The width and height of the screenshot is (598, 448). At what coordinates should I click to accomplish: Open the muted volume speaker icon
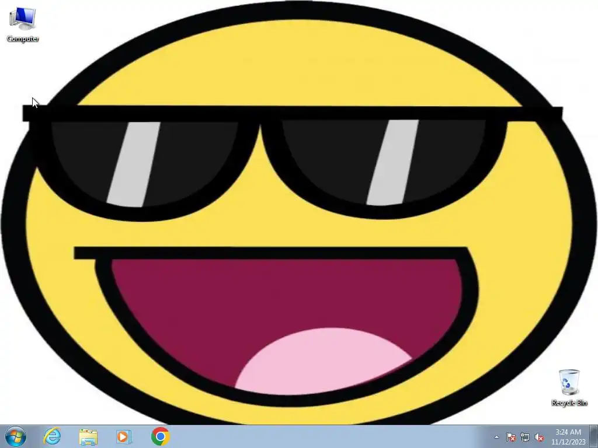click(x=539, y=437)
